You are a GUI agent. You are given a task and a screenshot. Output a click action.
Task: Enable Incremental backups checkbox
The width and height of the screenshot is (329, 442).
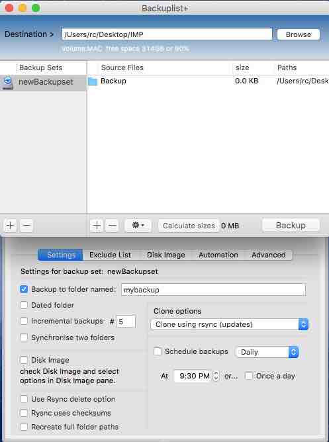point(24,321)
